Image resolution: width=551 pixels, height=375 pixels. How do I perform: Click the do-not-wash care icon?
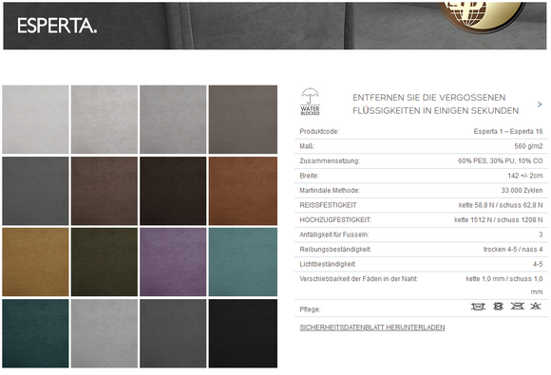[x=478, y=307]
